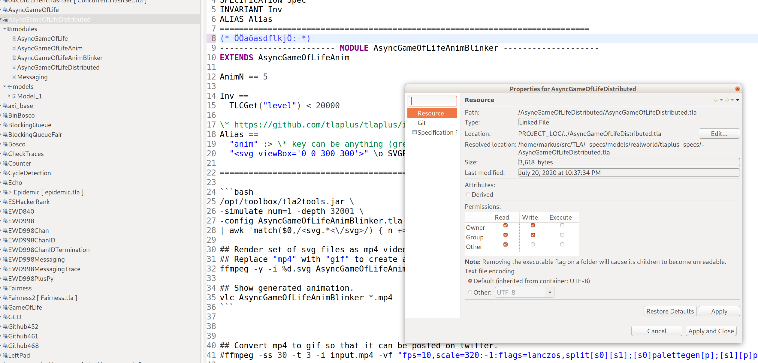Click the Apply and Close button
Viewport: 758px width, 363px height.
[711, 331]
